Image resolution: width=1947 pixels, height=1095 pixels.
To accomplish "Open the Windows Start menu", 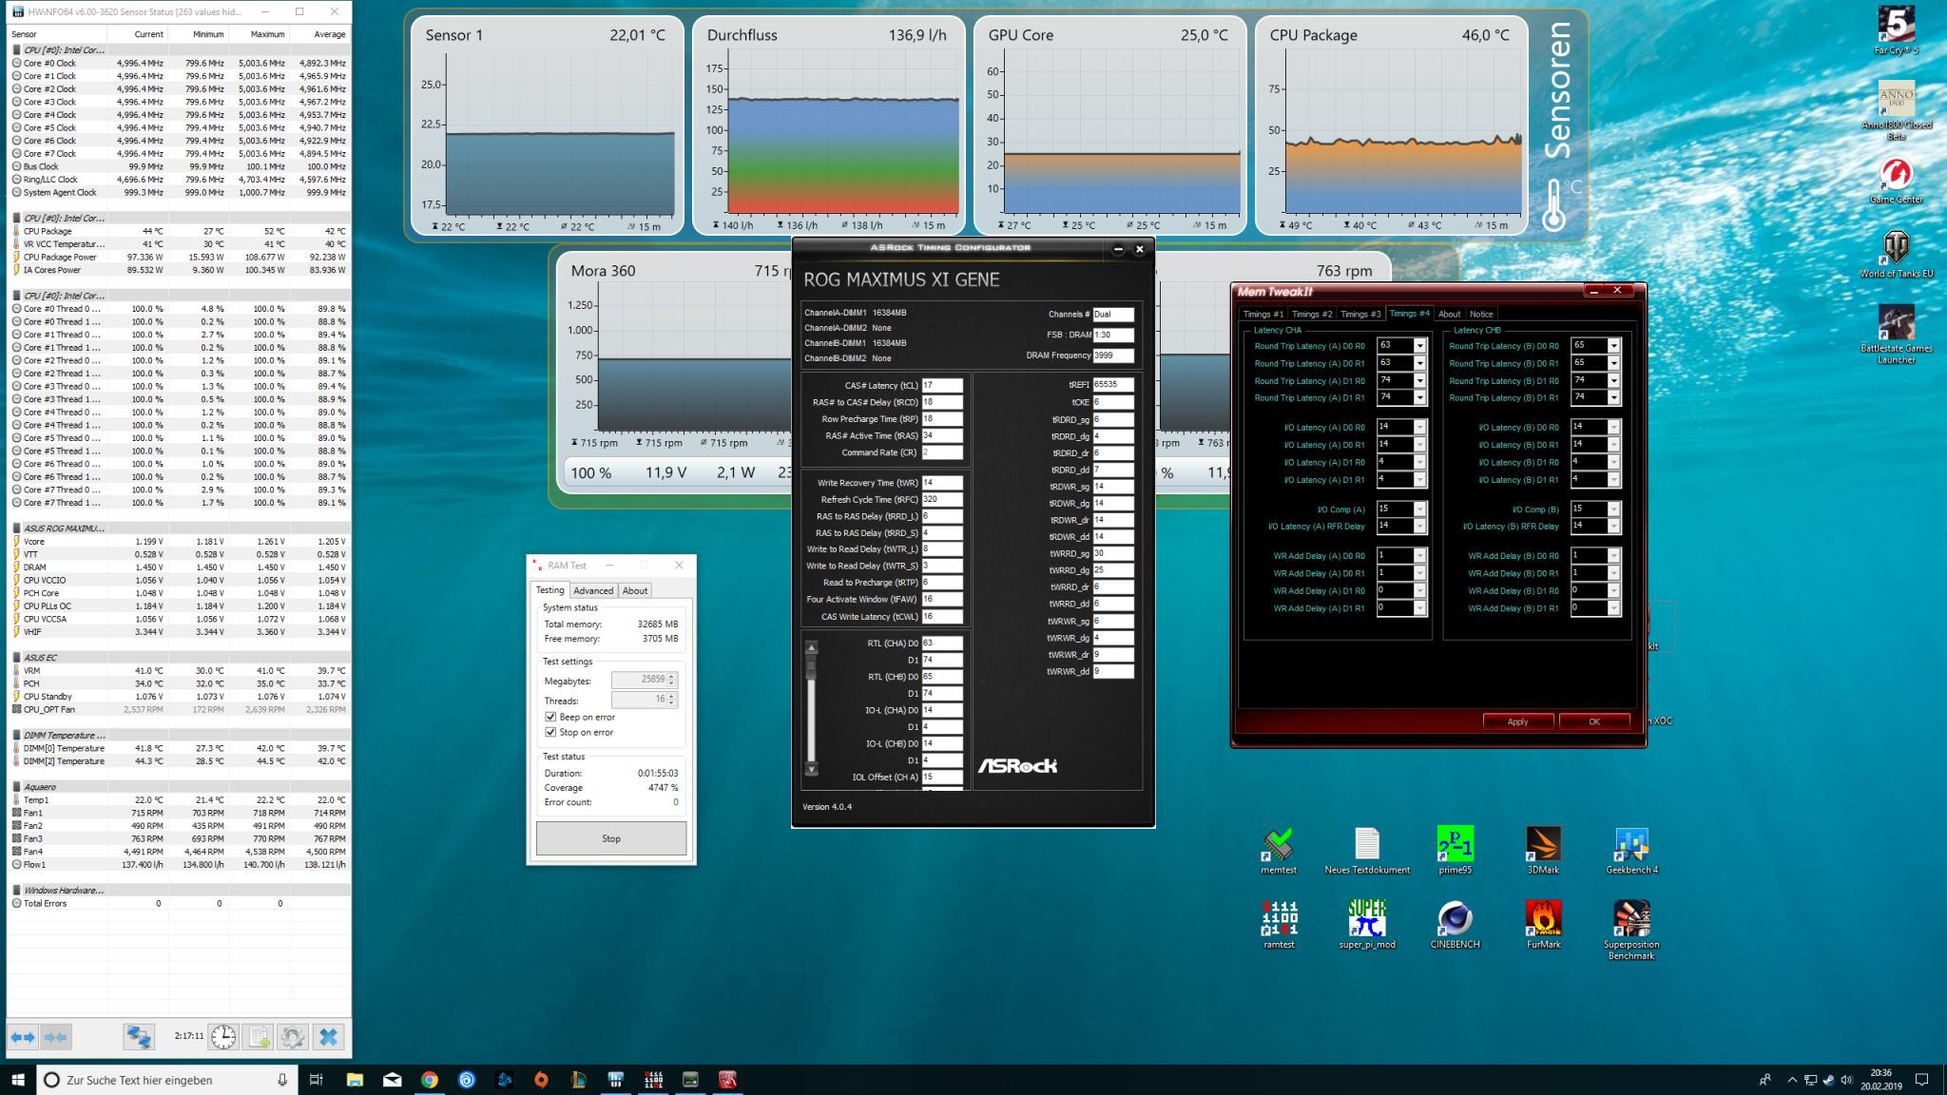I will pyautogui.click(x=17, y=1080).
